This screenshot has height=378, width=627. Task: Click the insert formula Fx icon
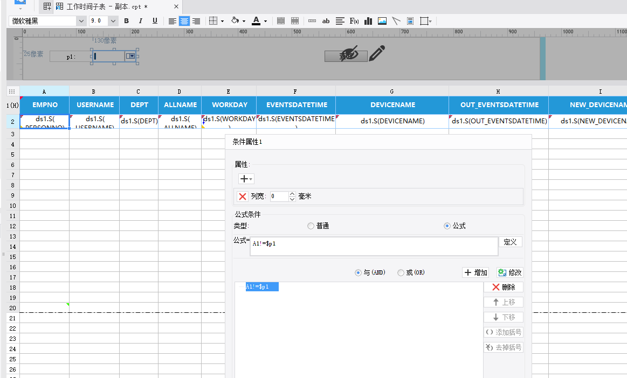pos(354,21)
